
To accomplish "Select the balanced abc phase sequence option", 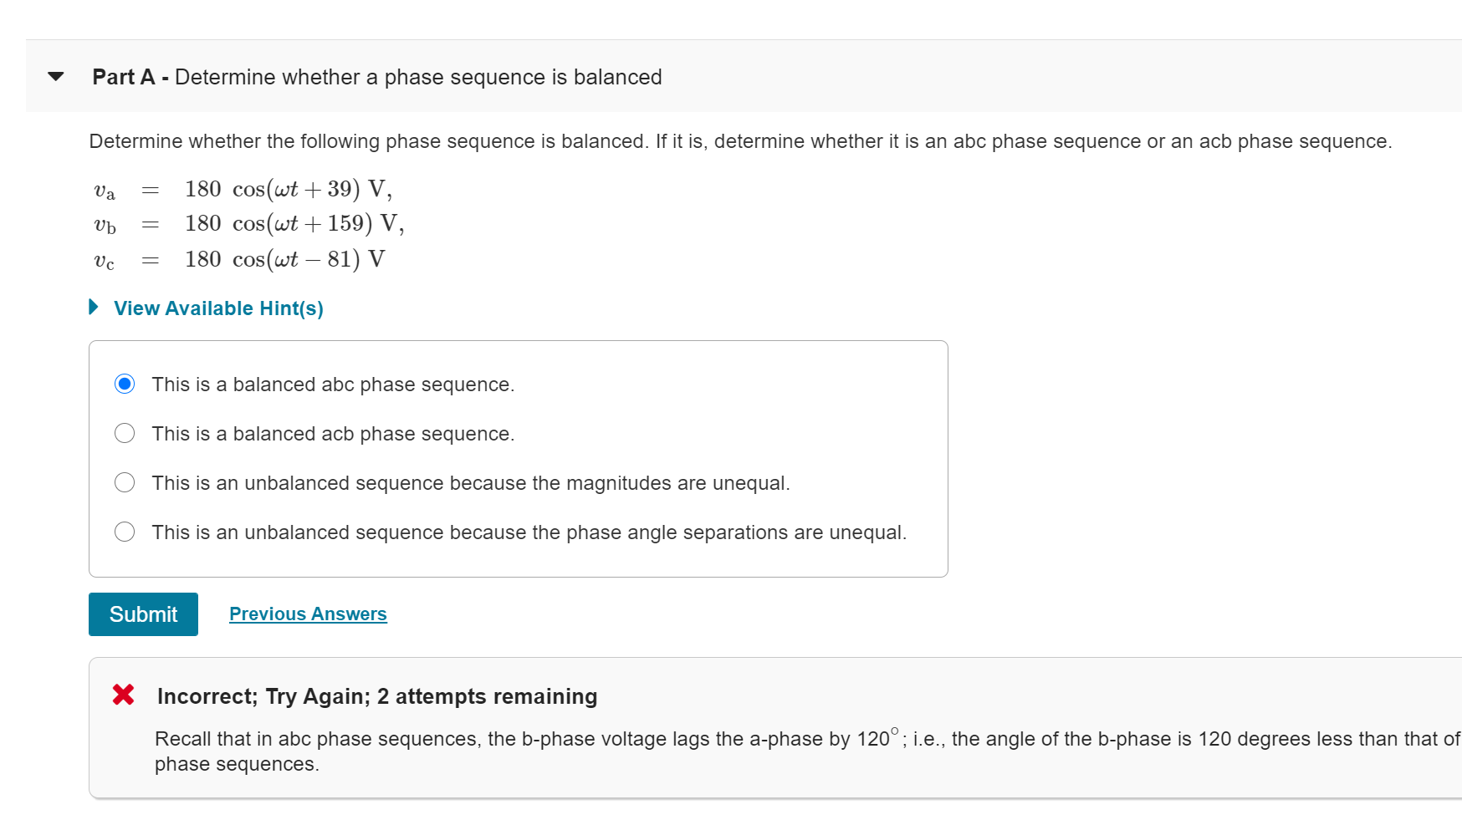I will pos(124,384).
